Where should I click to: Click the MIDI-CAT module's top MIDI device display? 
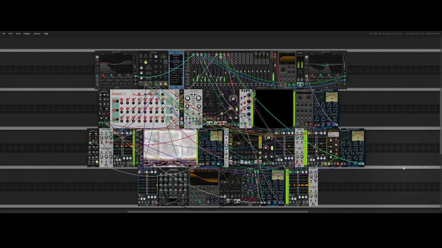(176, 58)
